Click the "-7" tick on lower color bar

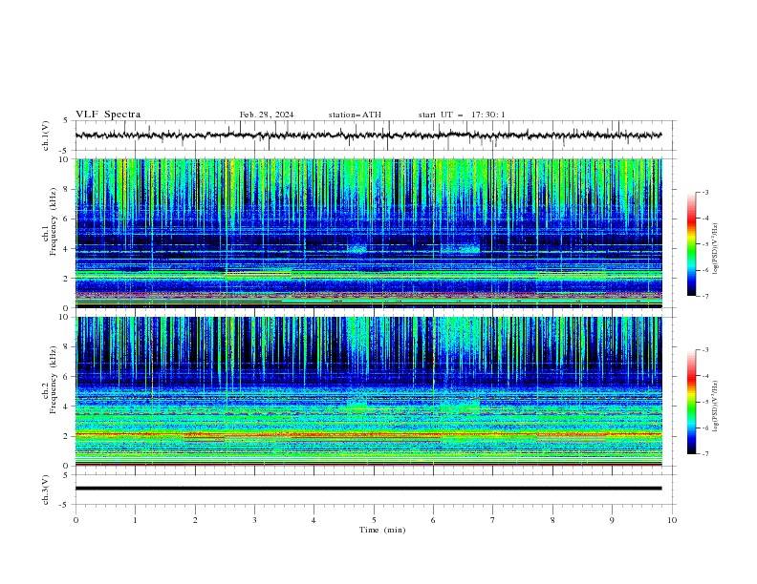click(x=705, y=454)
